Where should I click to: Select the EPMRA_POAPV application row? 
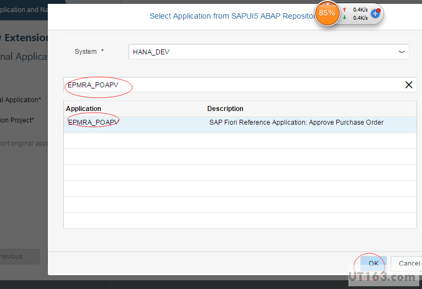click(x=93, y=123)
